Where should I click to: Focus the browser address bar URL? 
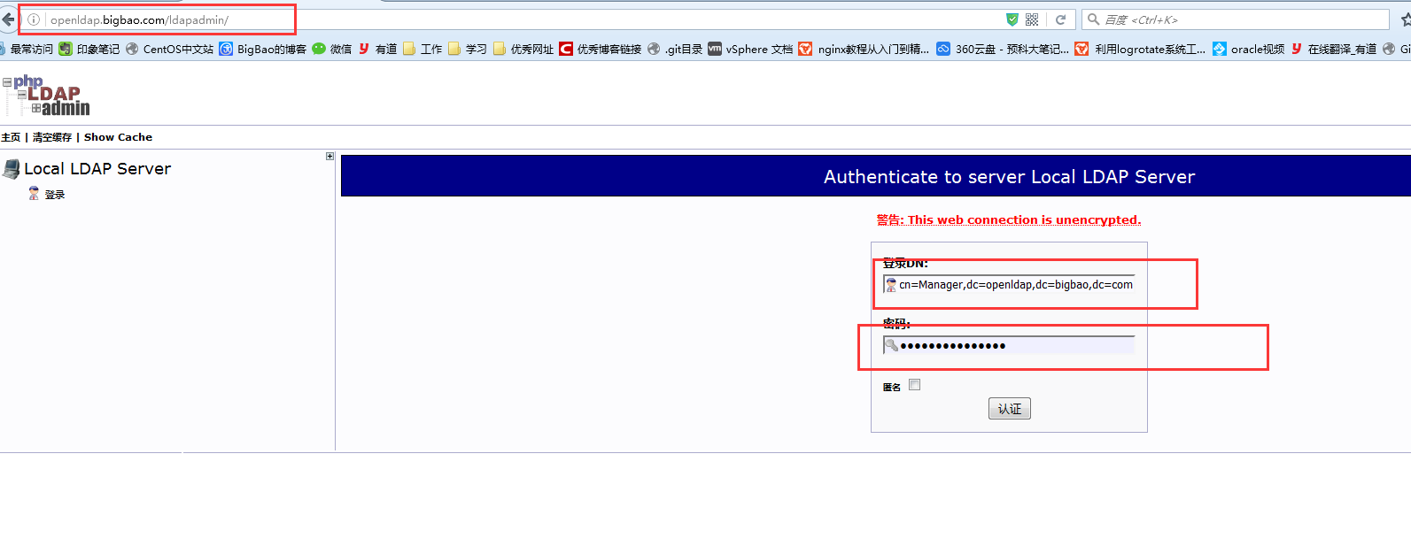tap(523, 19)
